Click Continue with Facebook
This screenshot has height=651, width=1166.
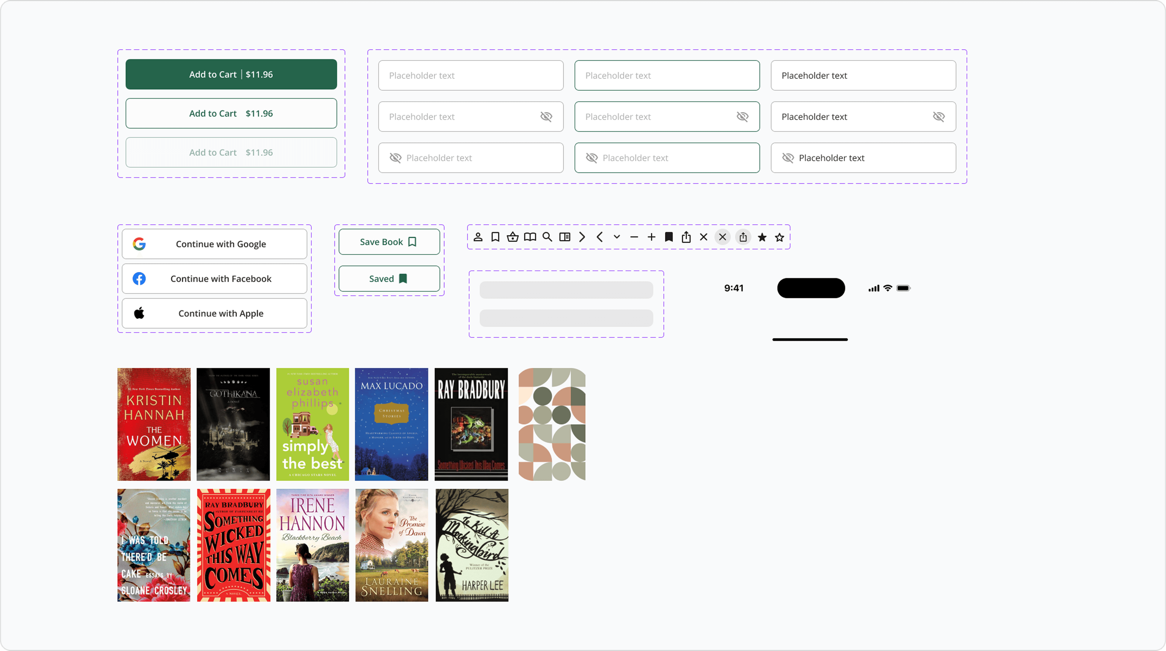coord(215,279)
